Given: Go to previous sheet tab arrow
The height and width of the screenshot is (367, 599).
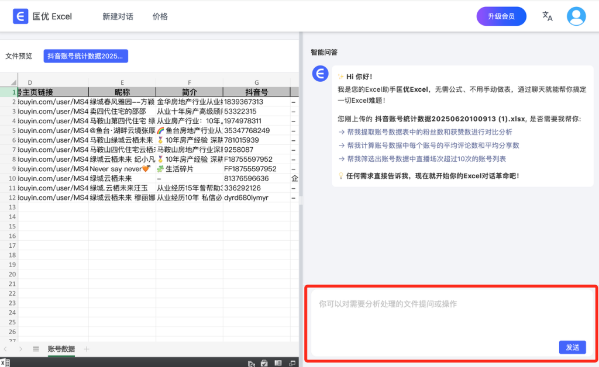Looking at the screenshot, I should (6, 349).
